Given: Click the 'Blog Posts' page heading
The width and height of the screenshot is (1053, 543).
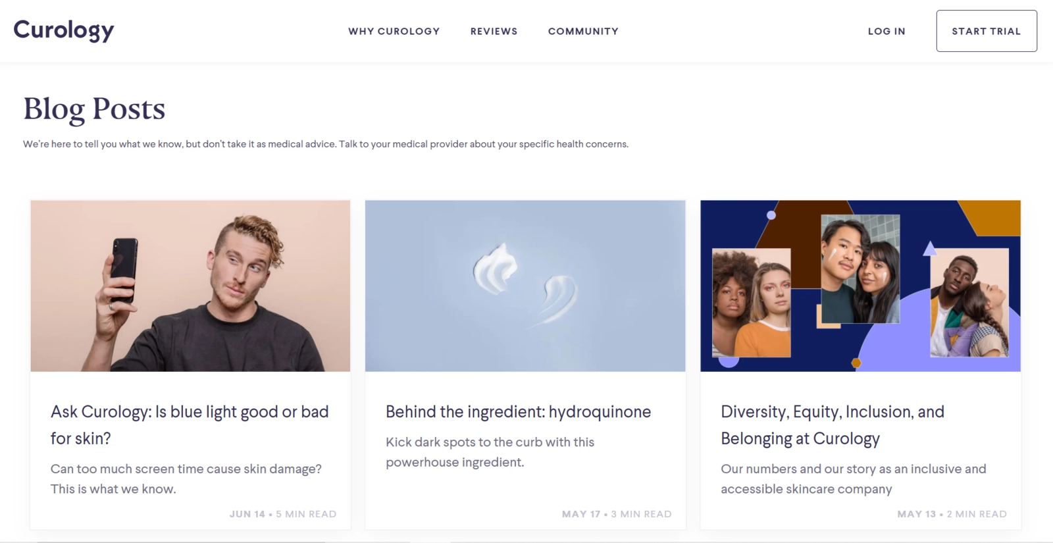Looking at the screenshot, I should [x=93, y=109].
